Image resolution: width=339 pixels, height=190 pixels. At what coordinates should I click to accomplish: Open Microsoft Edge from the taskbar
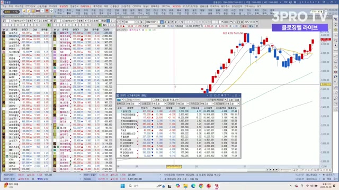pyautogui.click(x=193, y=186)
